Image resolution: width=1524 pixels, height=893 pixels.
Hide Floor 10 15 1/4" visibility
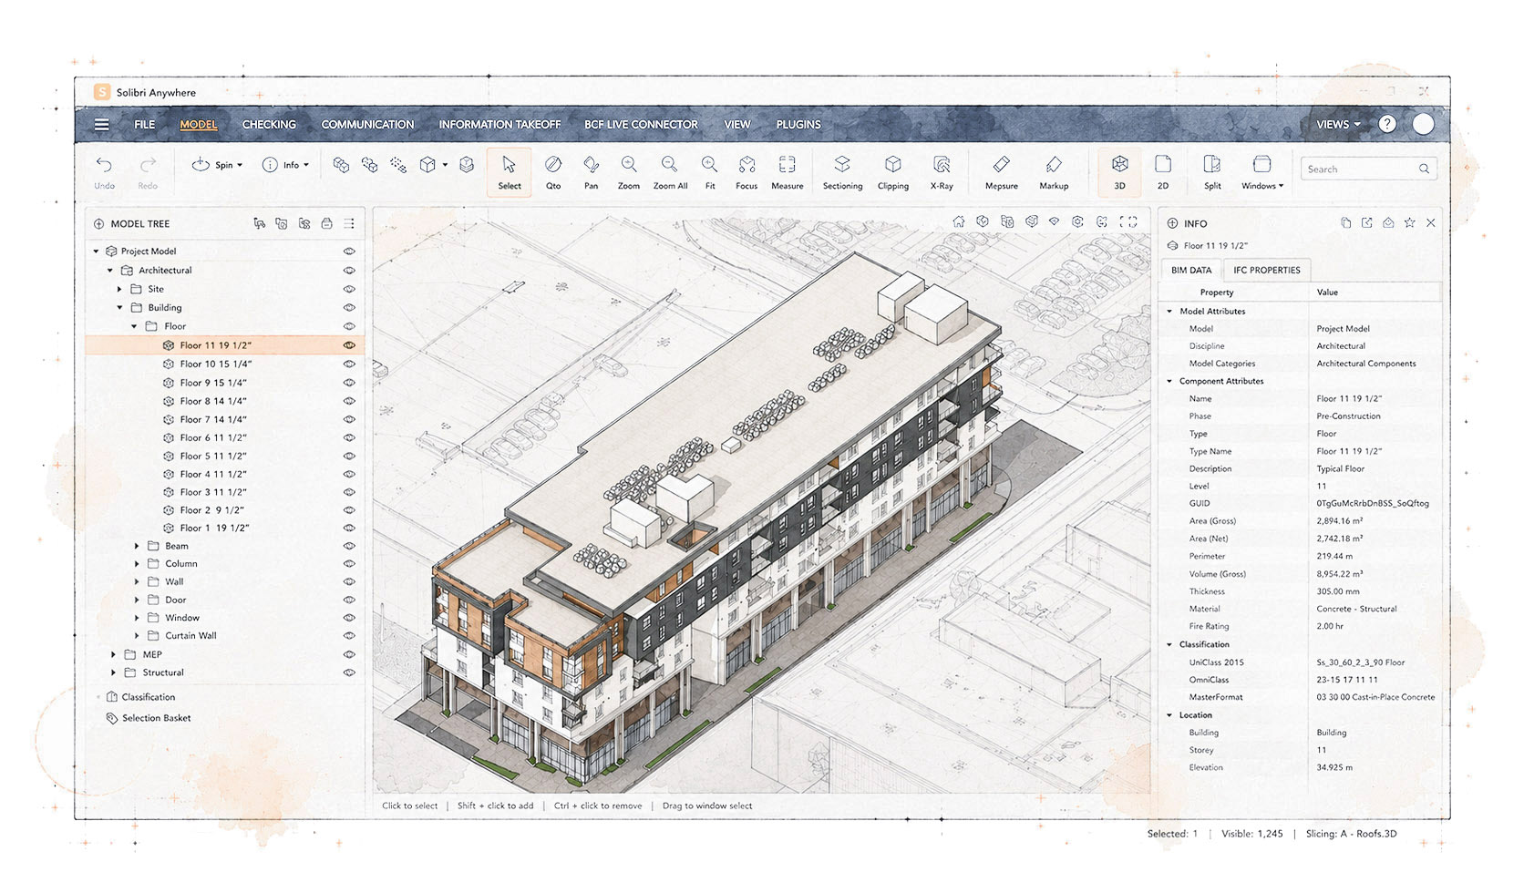click(x=349, y=364)
